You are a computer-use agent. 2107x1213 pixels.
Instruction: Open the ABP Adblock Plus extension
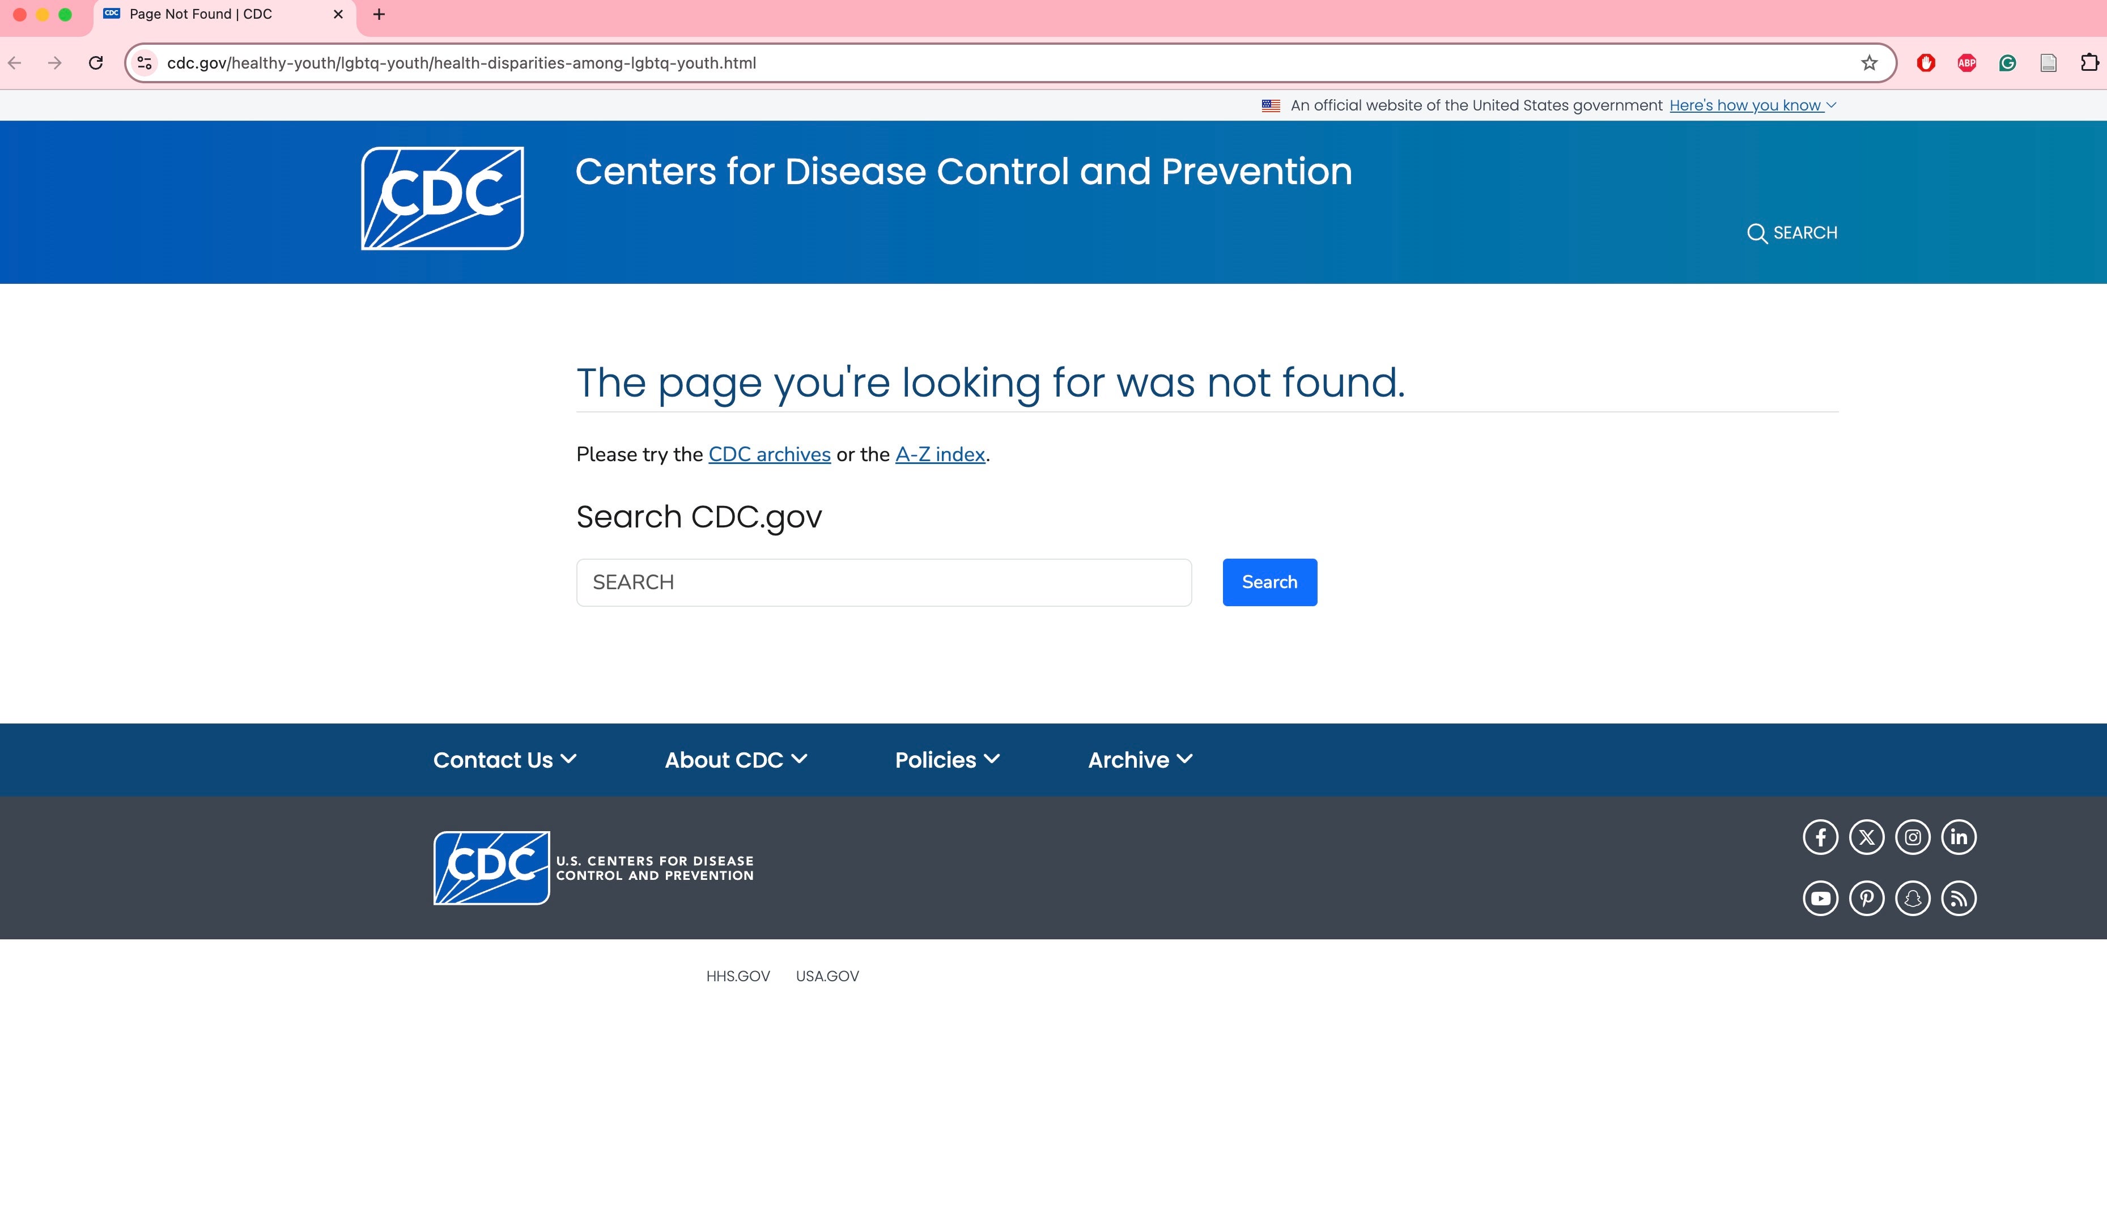(1967, 63)
